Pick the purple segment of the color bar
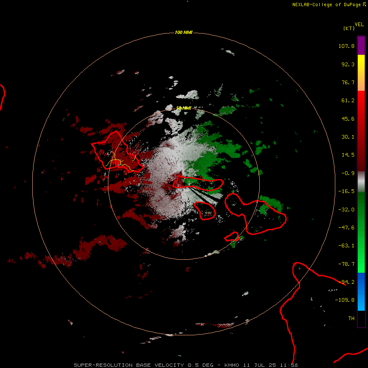Screen dimensions: 368x368 361,45
